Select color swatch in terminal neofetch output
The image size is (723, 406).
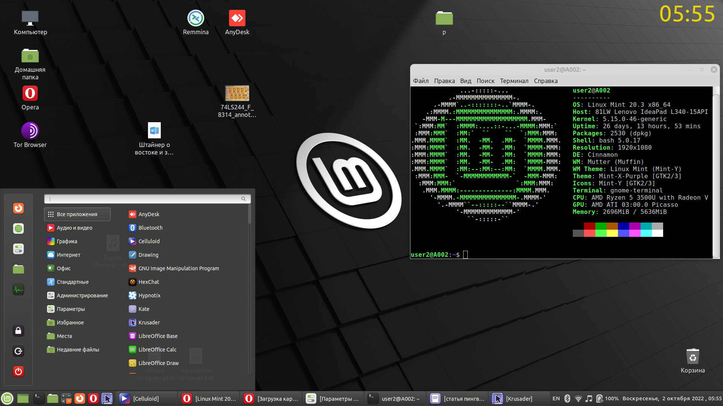click(x=617, y=230)
